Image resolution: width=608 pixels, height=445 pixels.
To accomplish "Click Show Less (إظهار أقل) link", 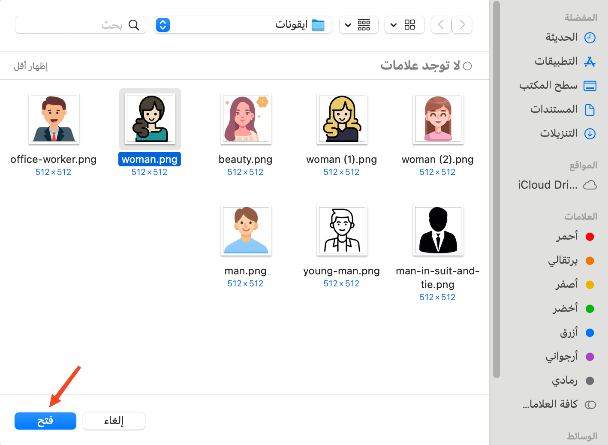I will [31, 66].
